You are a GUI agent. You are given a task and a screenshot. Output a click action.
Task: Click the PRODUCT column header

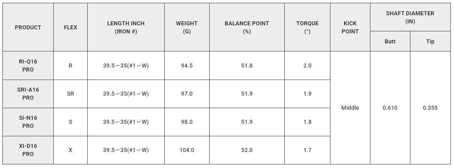pos(28,27)
